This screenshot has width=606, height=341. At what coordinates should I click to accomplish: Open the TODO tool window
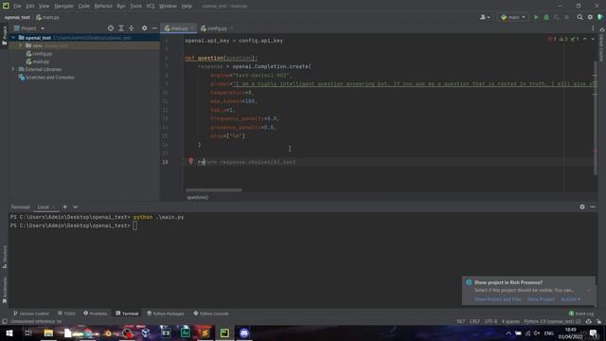pos(66,314)
